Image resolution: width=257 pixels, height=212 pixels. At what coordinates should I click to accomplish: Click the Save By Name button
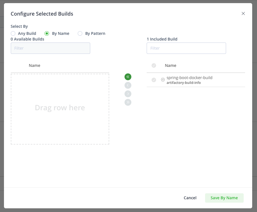tap(224, 198)
